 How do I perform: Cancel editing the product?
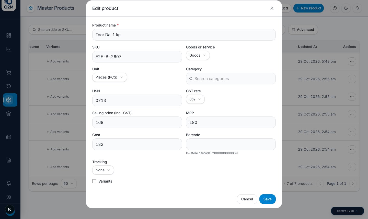247,199
